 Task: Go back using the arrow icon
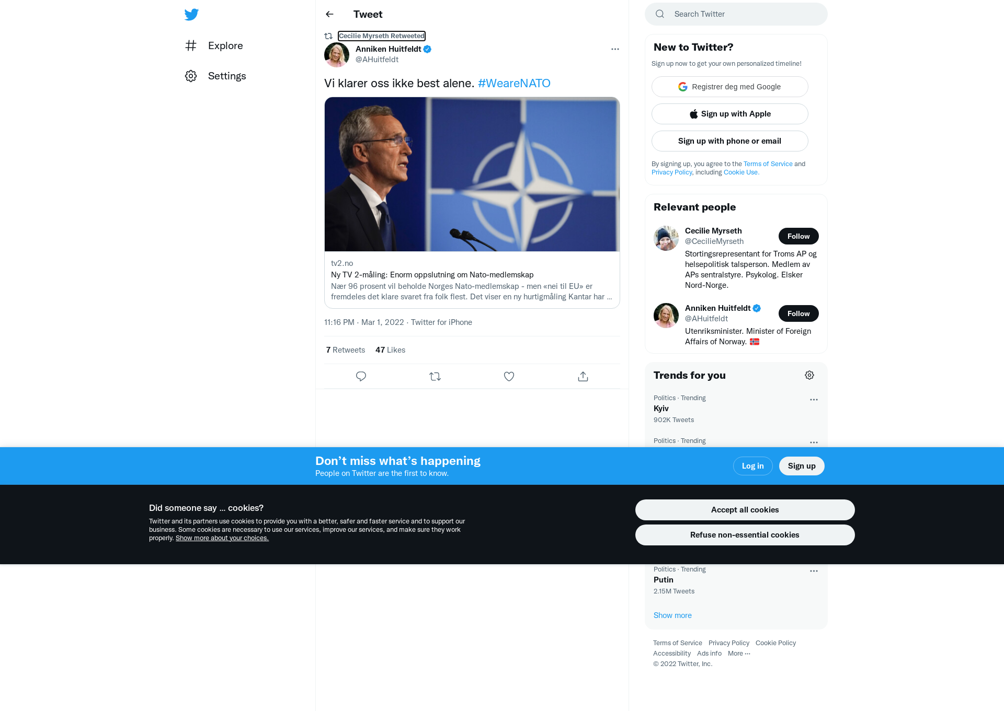click(329, 14)
